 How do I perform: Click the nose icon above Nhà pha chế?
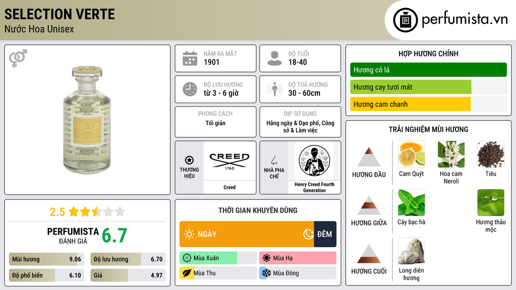274,160
